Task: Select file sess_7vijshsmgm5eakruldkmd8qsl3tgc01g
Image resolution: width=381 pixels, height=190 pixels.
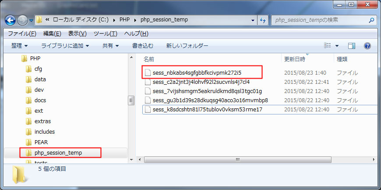Action: pos(207,91)
